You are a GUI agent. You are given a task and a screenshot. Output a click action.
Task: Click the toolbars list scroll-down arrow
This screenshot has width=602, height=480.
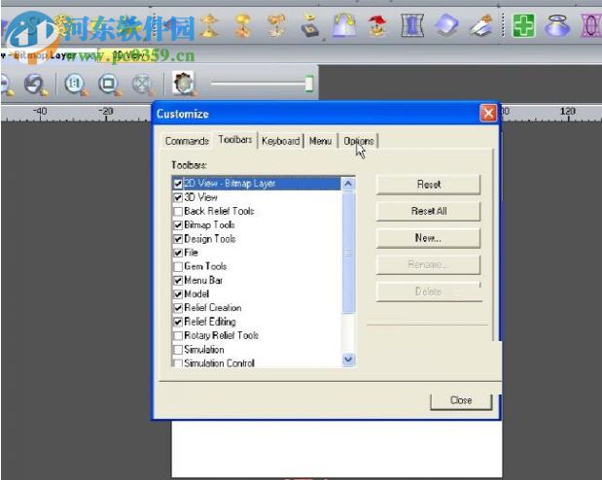point(348,360)
